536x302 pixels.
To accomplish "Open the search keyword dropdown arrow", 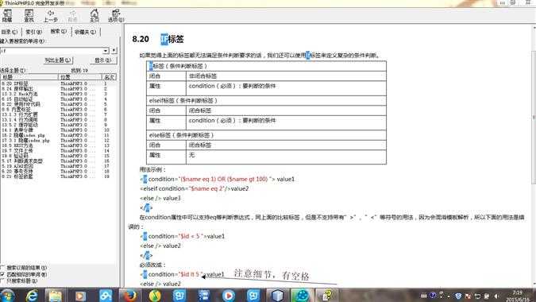I will click(106, 51).
